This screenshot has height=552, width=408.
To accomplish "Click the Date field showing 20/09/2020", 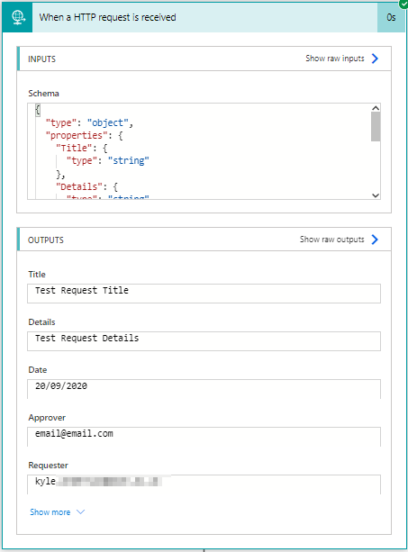I will pos(204,389).
